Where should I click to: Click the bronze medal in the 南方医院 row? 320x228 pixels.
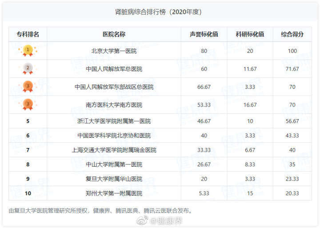tap(28, 105)
